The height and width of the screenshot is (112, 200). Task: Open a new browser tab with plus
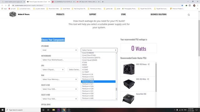tap(103, 2)
